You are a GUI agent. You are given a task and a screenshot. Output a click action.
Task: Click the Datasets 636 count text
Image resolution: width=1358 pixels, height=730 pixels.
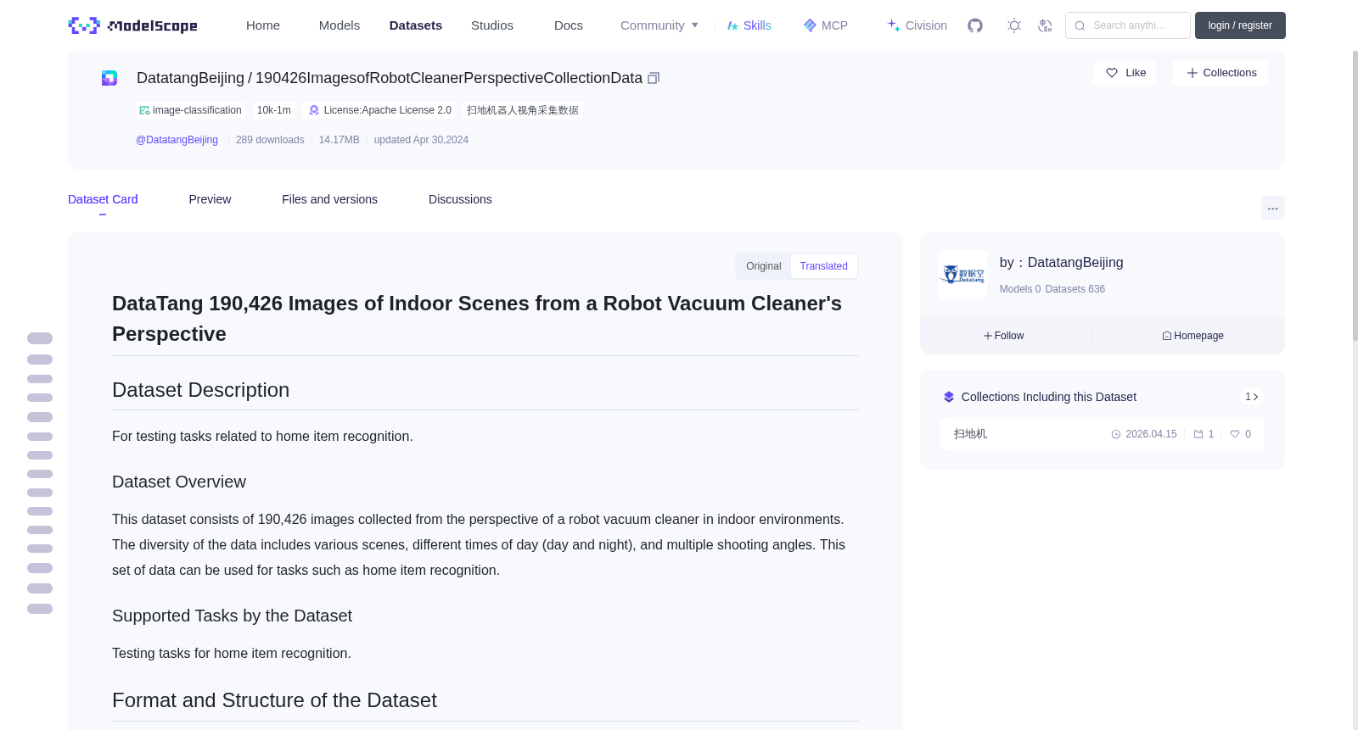(1075, 289)
